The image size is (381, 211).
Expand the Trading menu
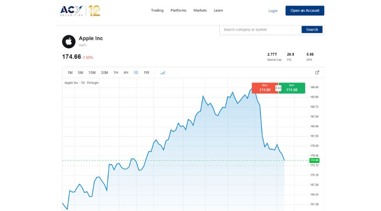(157, 11)
